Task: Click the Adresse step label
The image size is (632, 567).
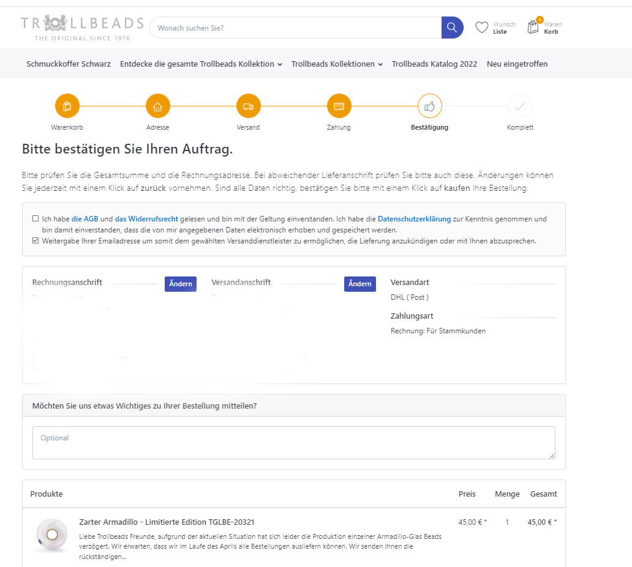Action: click(157, 127)
